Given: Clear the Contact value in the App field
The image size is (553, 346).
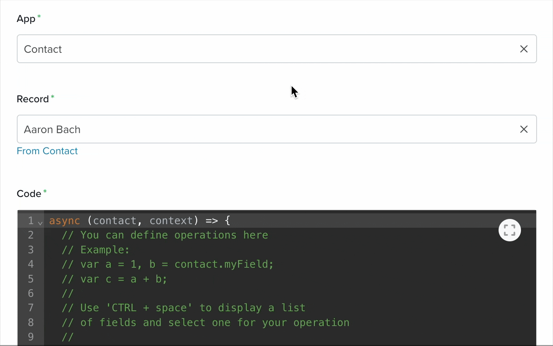Looking at the screenshot, I should (524, 49).
